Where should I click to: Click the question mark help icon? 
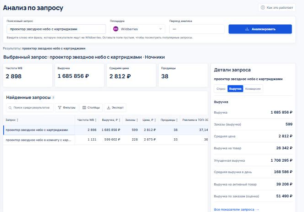(x=263, y=7)
